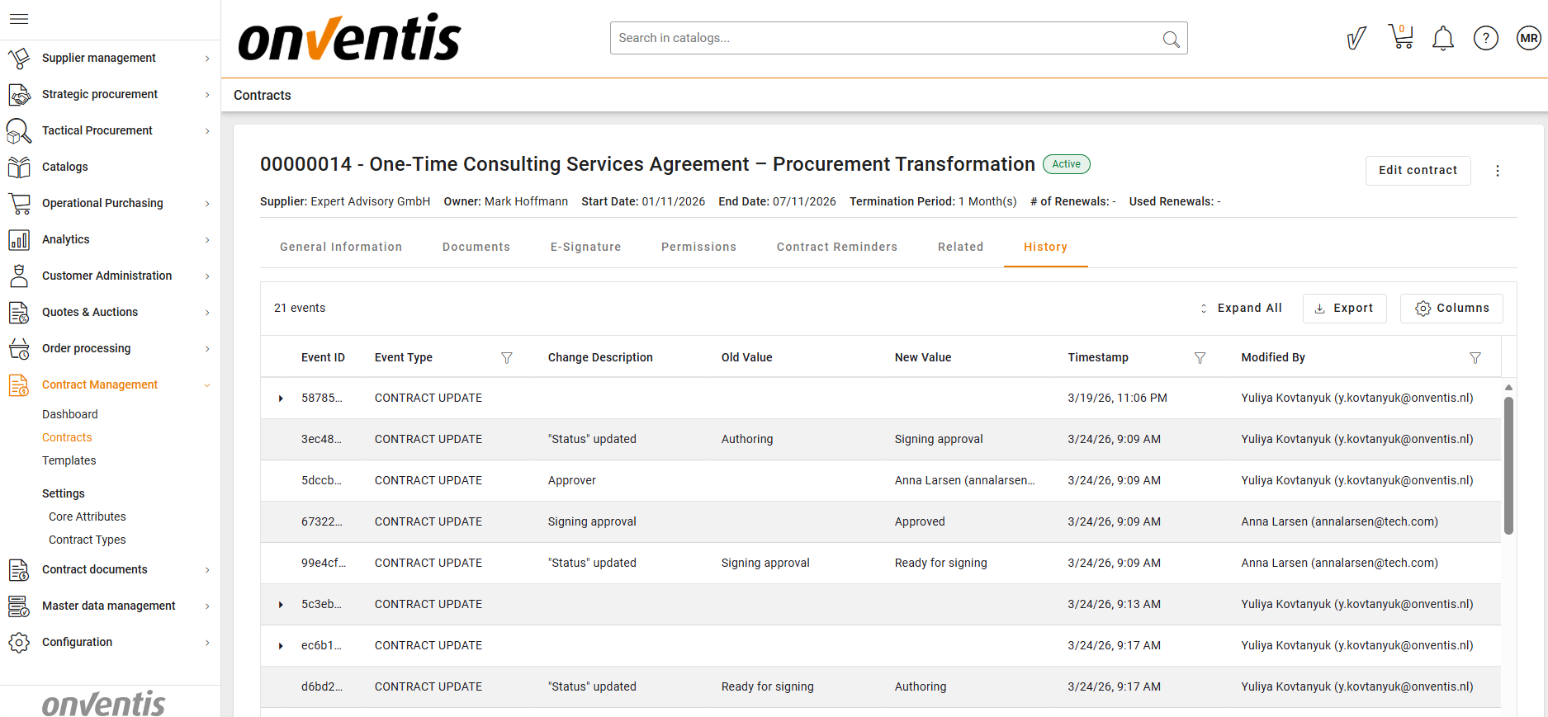This screenshot has height=717, width=1548.
Task: Open the Timestamp column filter
Action: [x=1200, y=358]
